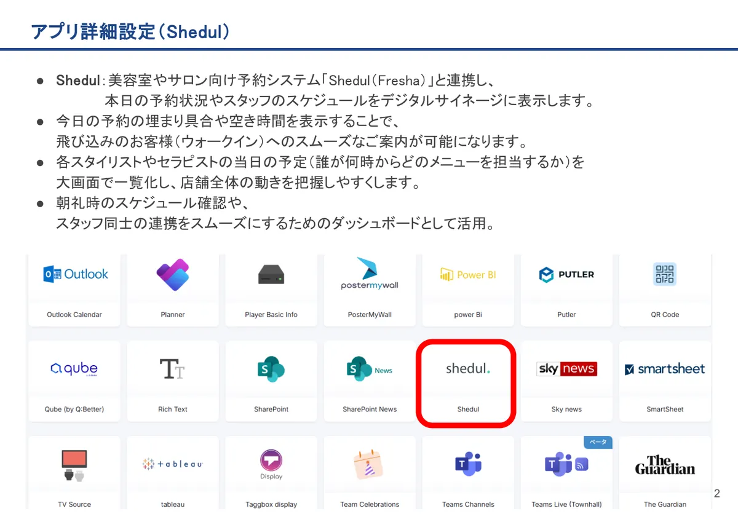Click the 'SmartSheet' card label
This screenshot has width=738, height=522.
[x=665, y=409]
